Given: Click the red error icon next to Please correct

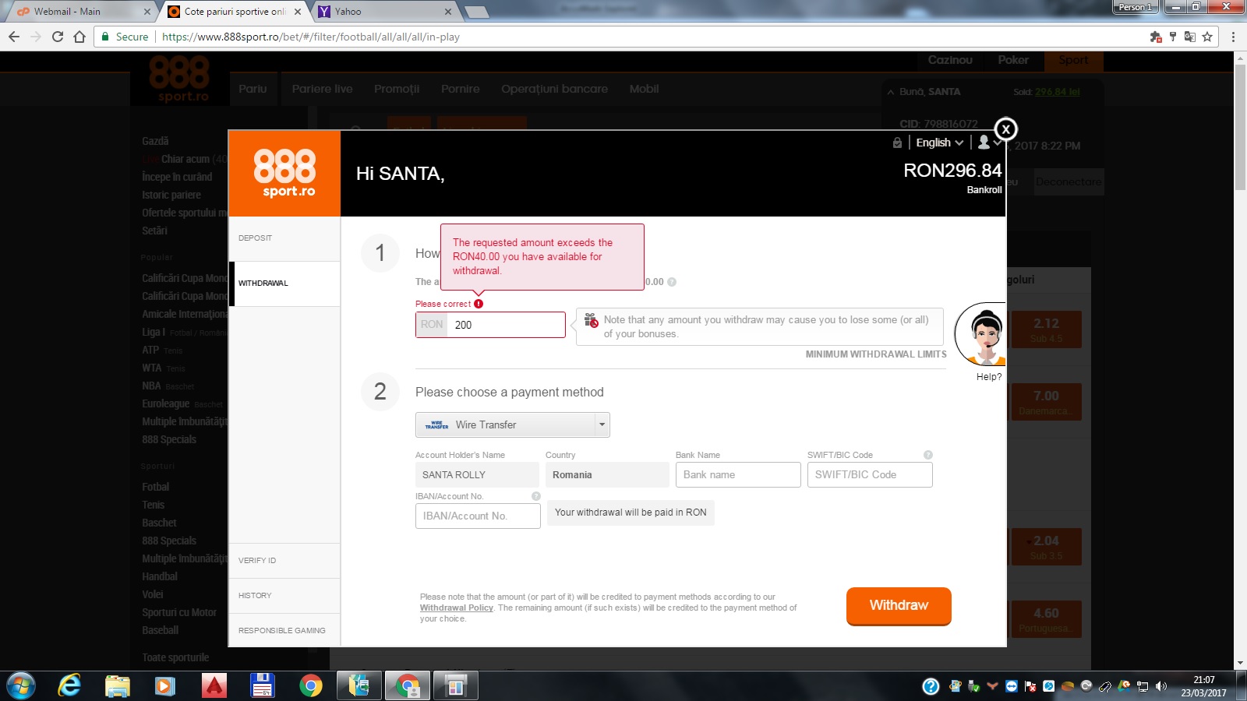Looking at the screenshot, I should [479, 304].
